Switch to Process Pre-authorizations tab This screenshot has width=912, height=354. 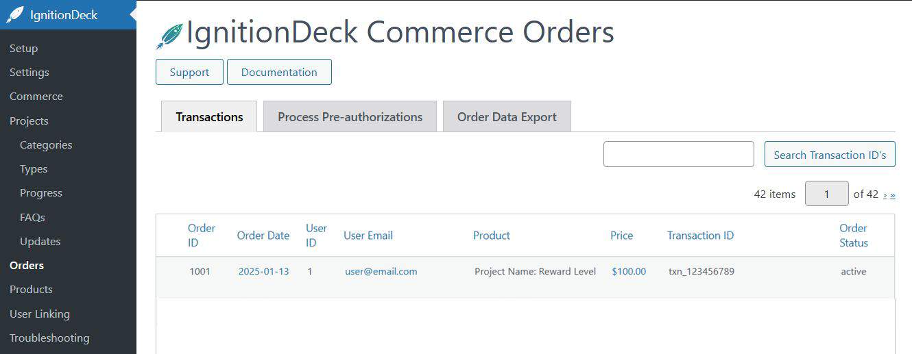(x=350, y=117)
